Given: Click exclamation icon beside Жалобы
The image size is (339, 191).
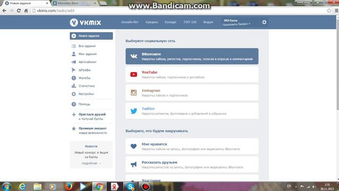Looking at the screenshot, I should pyautogui.click(x=74, y=78).
